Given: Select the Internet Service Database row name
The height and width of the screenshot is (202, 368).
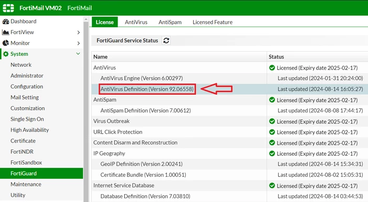Looking at the screenshot, I should [x=124, y=185].
